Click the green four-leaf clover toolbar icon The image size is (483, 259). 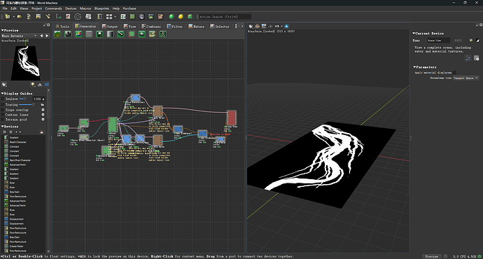click(190, 17)
